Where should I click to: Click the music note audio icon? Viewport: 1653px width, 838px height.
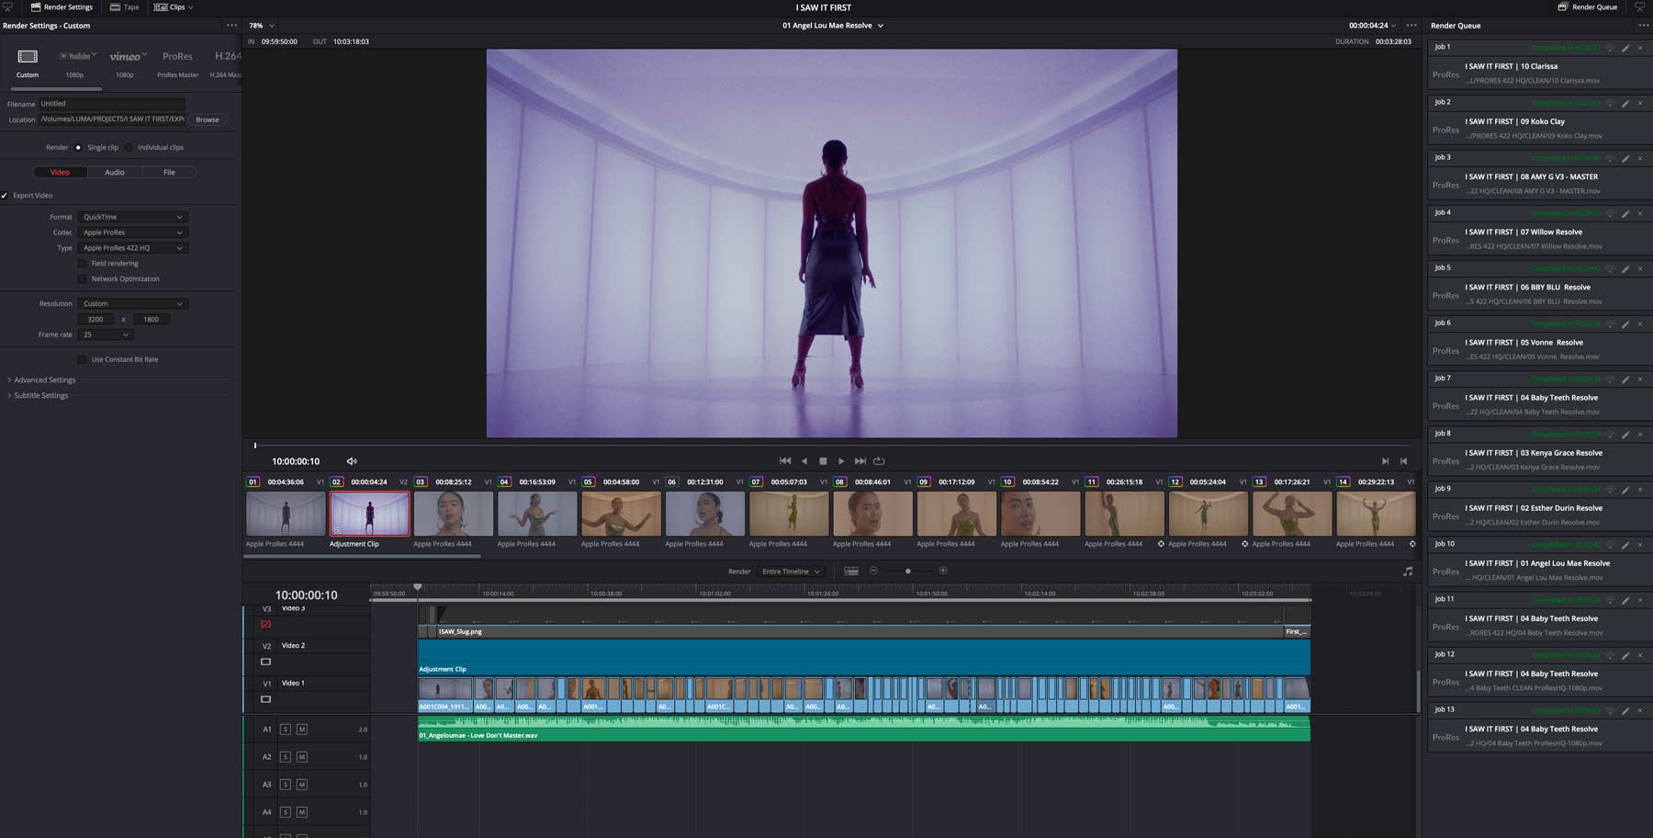tap(1408, 571)
